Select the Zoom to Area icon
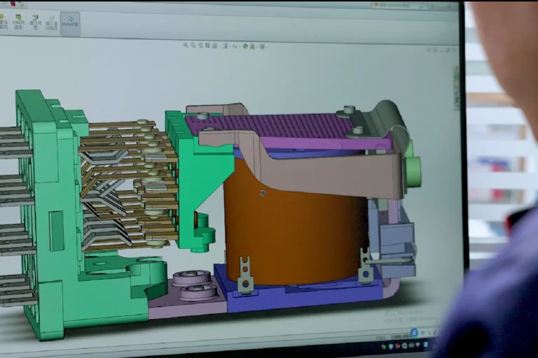This screenshot has height=358, width=538. (194, 45)
